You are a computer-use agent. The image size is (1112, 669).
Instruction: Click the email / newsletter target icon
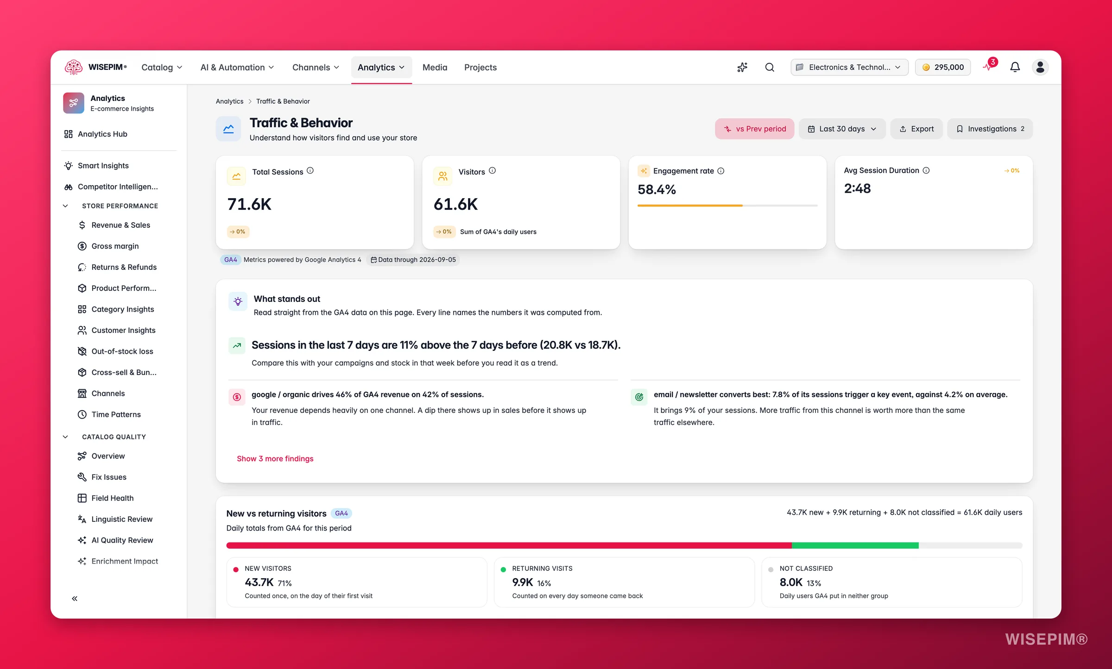(639, 397)
